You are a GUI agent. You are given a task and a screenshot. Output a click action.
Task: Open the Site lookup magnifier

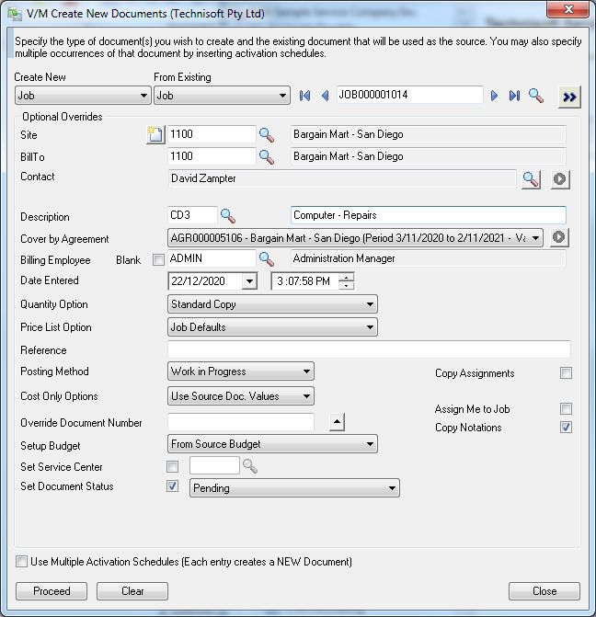(267, 135)
